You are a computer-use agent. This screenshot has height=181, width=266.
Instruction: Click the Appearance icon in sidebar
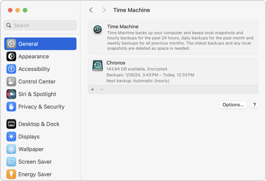pyautogui.click(x=11, y=56)
